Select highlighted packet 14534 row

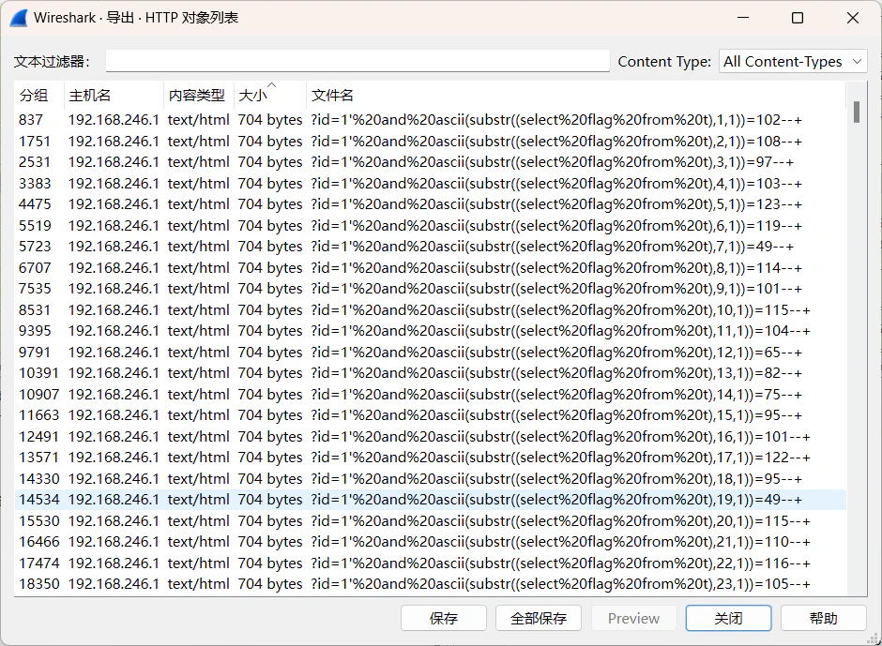431,499
